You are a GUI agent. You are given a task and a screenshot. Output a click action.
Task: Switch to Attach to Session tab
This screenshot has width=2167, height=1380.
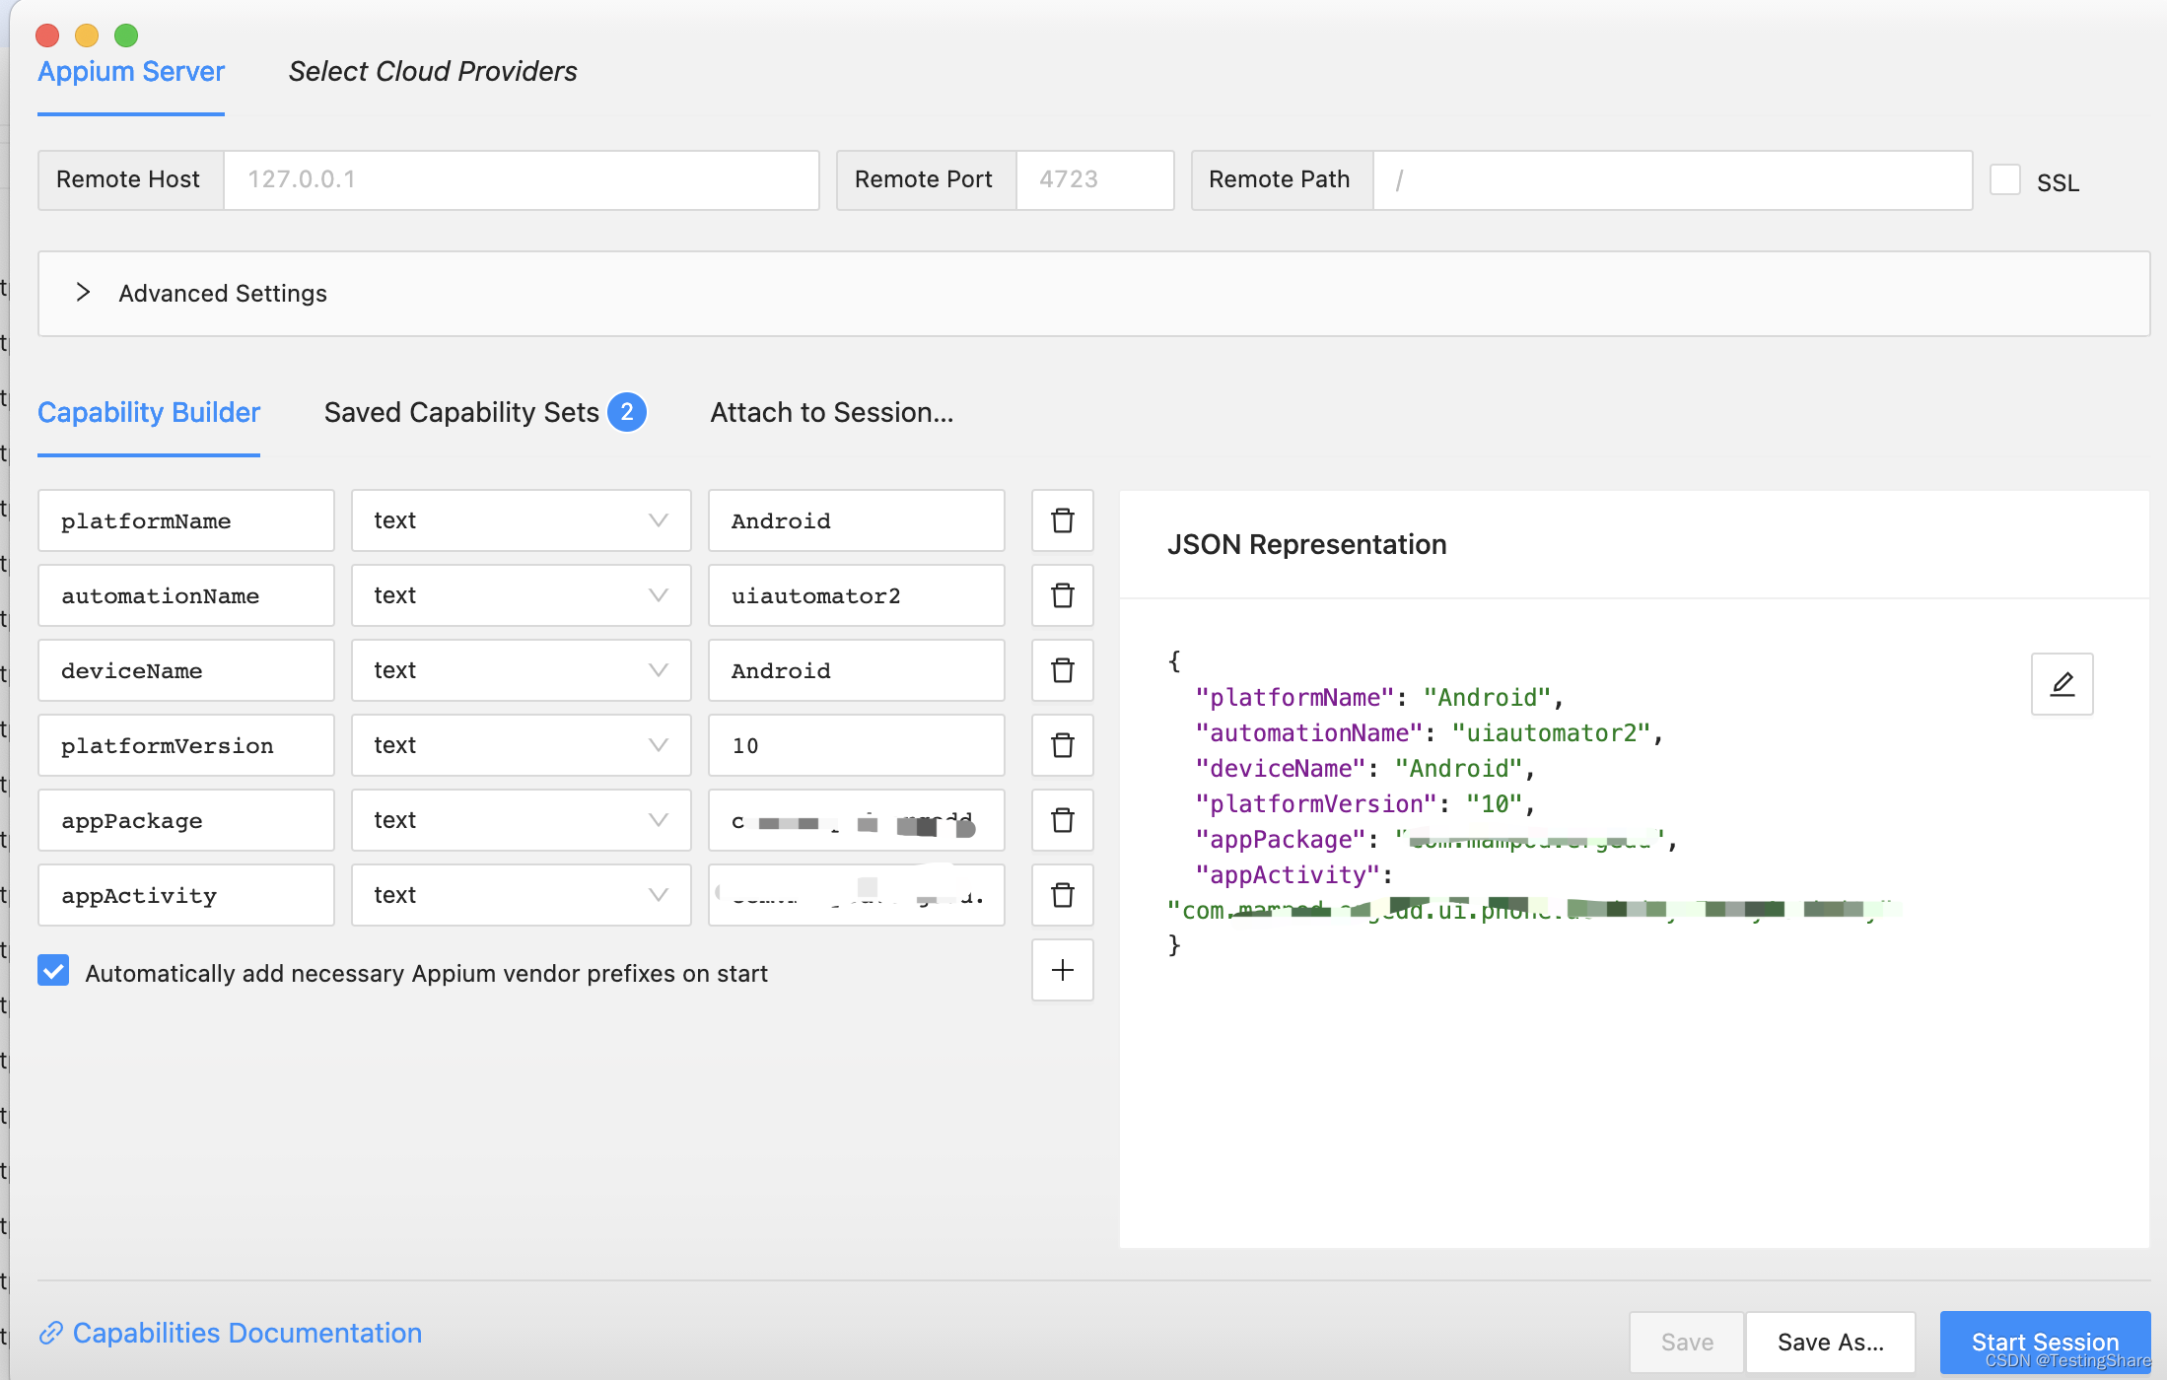tap(832, 412)
